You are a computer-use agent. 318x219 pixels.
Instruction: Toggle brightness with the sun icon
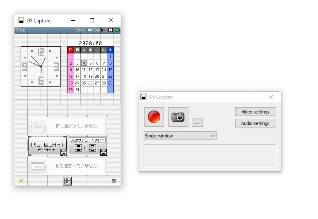21,181
